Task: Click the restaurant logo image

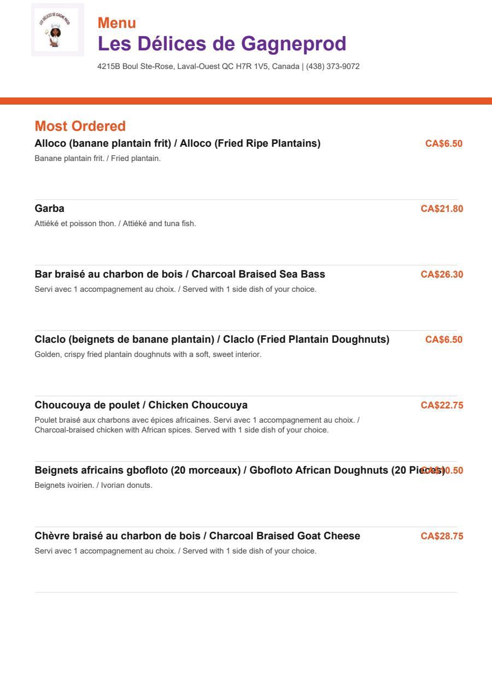Action: (57, 30)
